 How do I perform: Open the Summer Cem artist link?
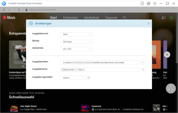(110, 109)
